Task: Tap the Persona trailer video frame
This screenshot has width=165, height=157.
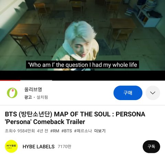Action: [x=82, y=35]
